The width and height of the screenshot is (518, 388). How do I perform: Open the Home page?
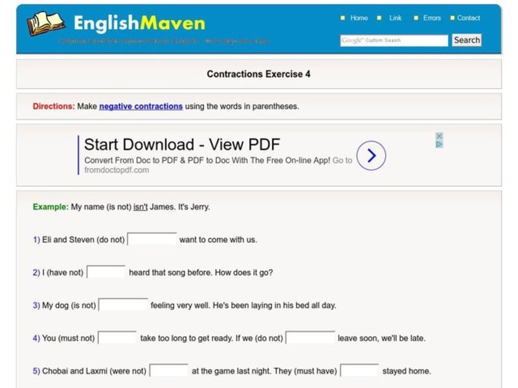[359, 18]
